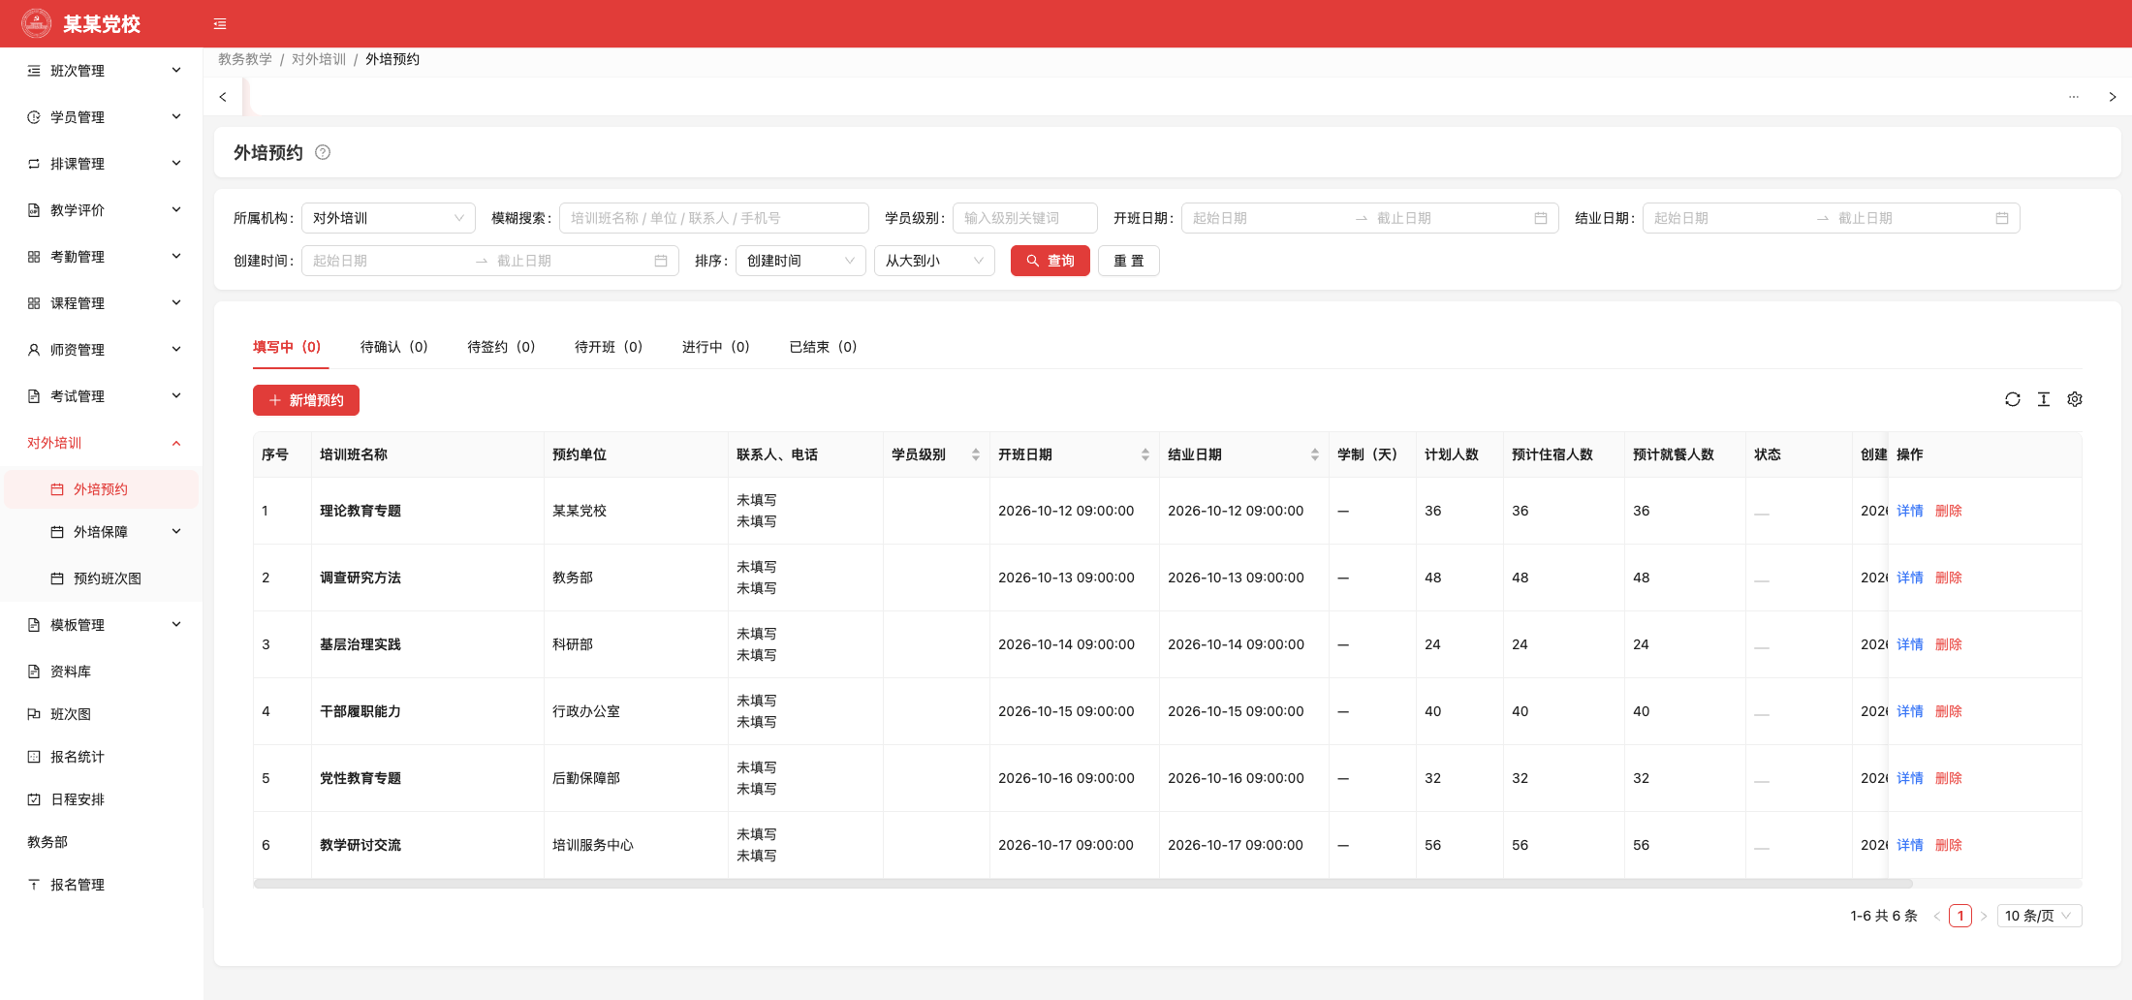The height and width of the screenshot is (1000, 2132).
Task: Collapse the 对外培训 sidebar menu
Action: click(x=102, y=443)
